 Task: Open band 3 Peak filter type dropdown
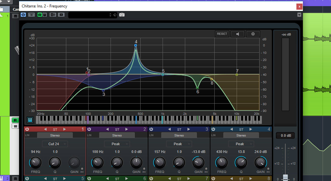pyautogui.click(x=179, y=144)
